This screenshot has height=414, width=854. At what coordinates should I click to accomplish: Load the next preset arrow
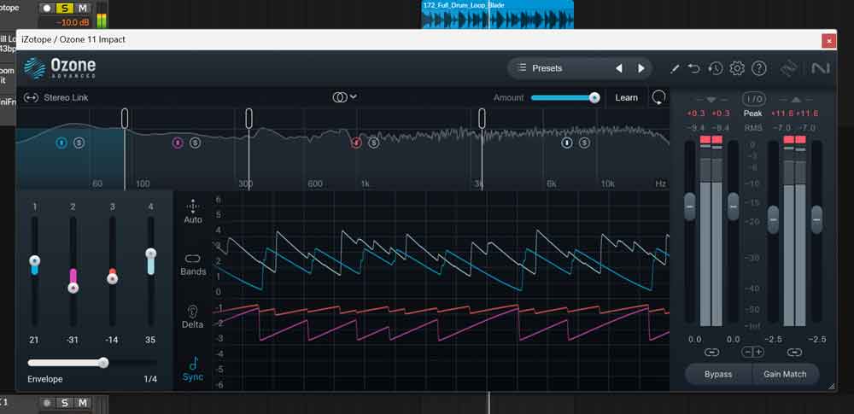coord(641,68)
